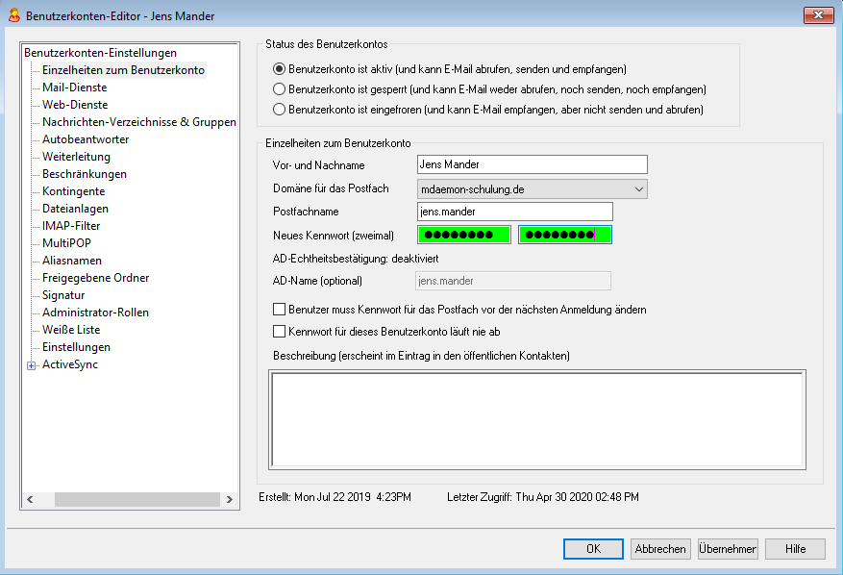Go to IMAP-Filter settings
The height and width of the screenshot is (575, 843).
point(71,226)
